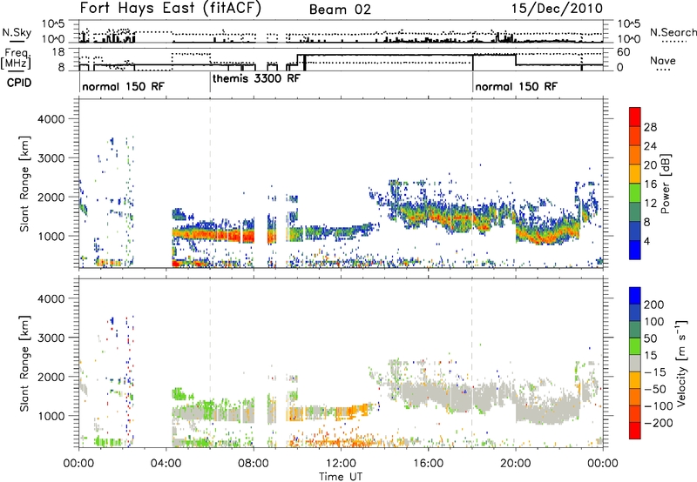Viewport: 697px width, 482px height.
Task: Click the '12:00' time axis tick label
Action: [x=341, y=464]
